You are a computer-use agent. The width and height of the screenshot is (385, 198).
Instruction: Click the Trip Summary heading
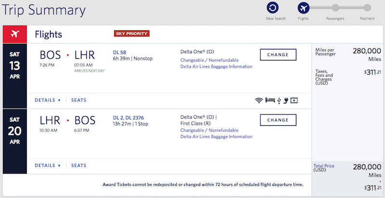(x=44, y=10)
